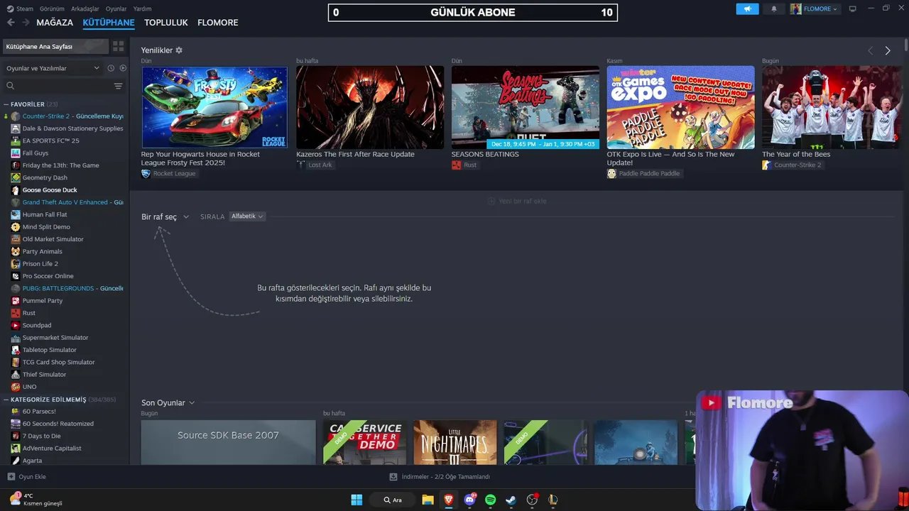
Task: Open the Little Nightmares III recent game tile
Action: coord(455,442)
